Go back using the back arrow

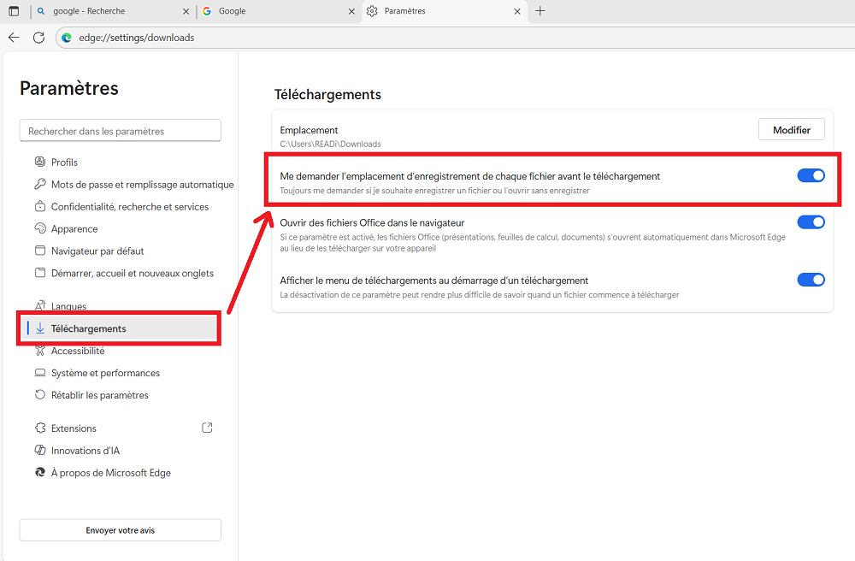coord(14,38)
